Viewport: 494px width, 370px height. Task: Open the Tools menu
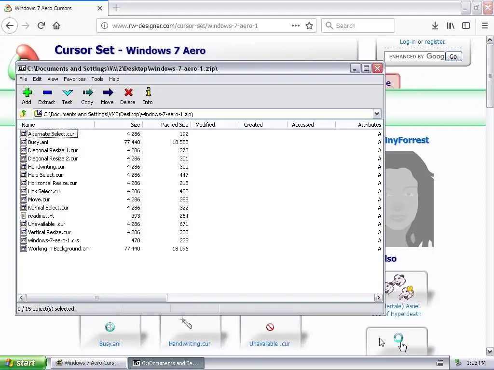tap(97, 79)
